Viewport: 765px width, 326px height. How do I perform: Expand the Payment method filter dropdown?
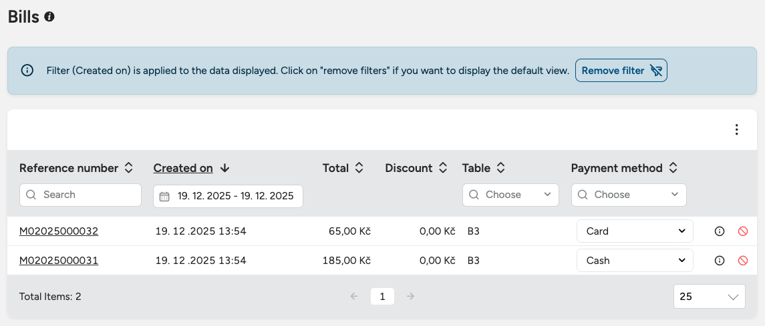pos(628,195)
